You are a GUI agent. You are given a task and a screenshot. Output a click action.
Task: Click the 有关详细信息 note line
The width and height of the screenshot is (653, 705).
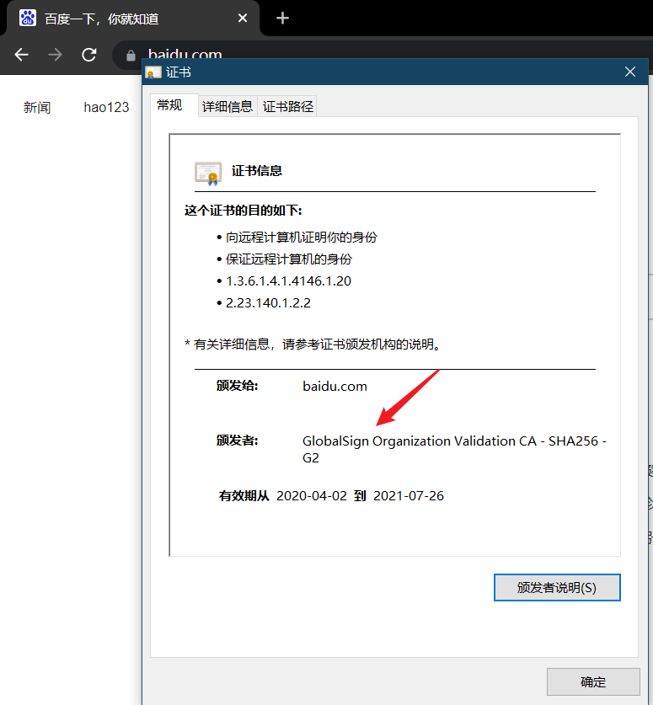coord(313,344)
